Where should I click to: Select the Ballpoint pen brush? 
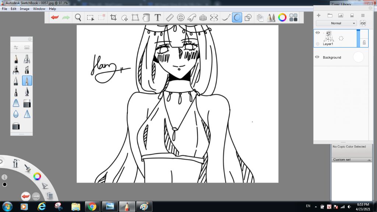(16, 81)
